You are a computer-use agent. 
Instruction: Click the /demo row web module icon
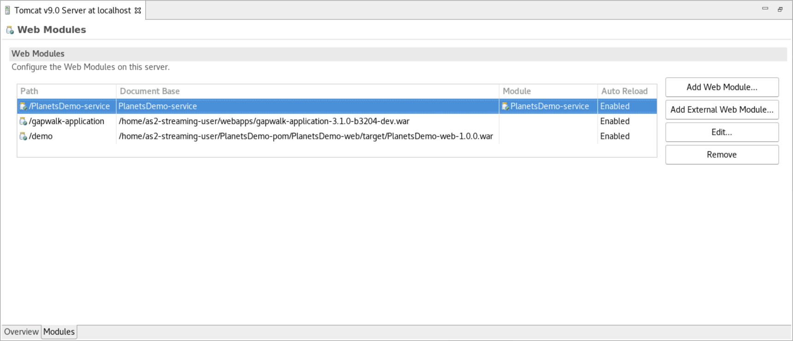[23, 137]
